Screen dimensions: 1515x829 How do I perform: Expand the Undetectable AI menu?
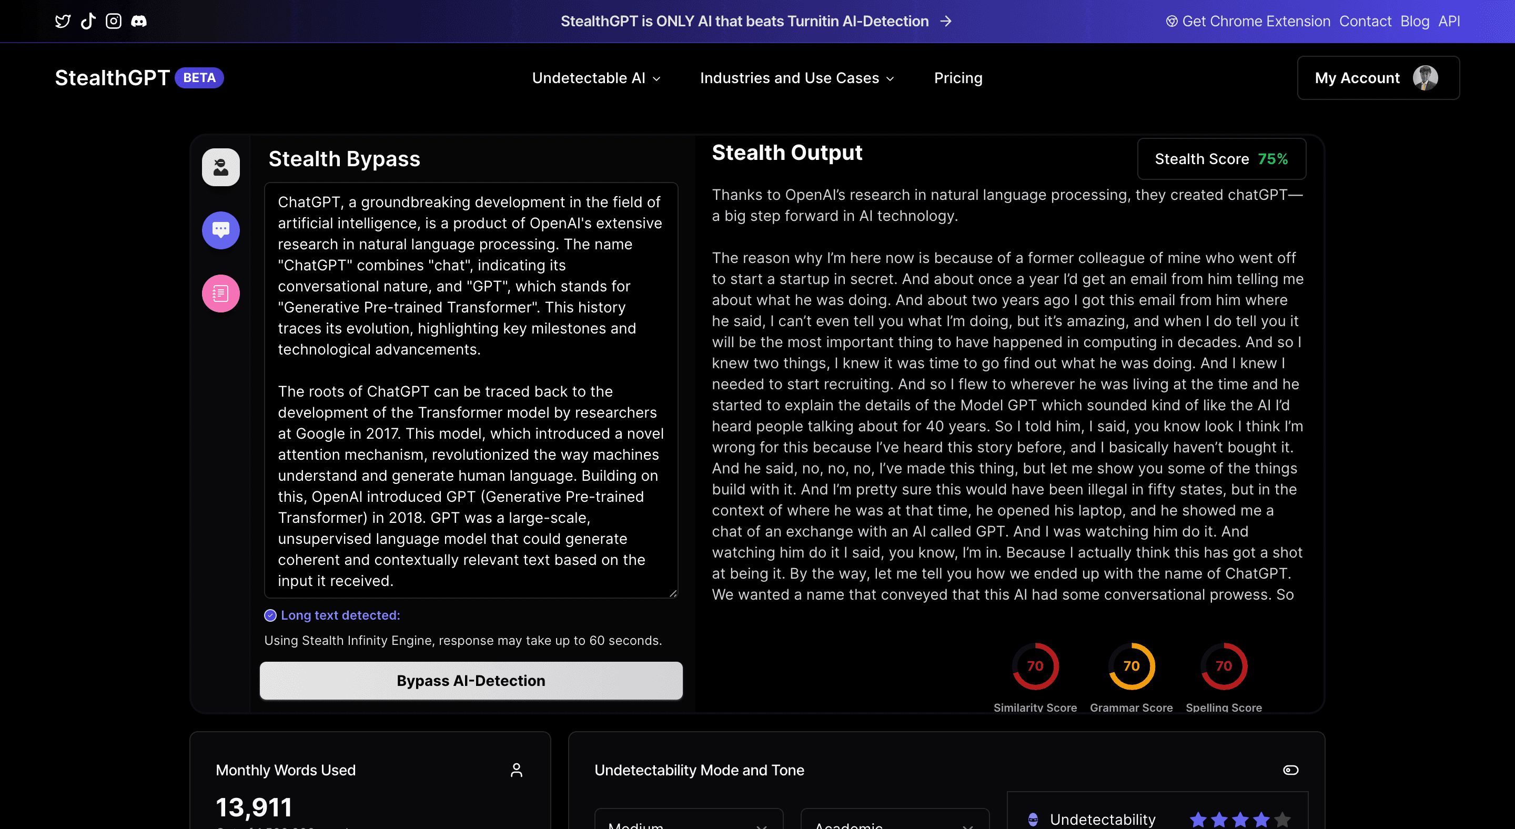click(x=596, y=78)
